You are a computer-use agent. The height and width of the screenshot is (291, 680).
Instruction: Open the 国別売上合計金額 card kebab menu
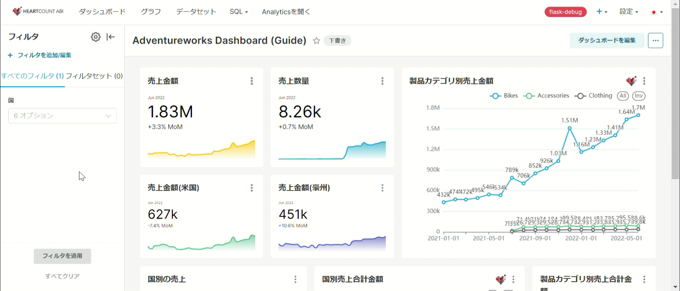pos(514,279)
